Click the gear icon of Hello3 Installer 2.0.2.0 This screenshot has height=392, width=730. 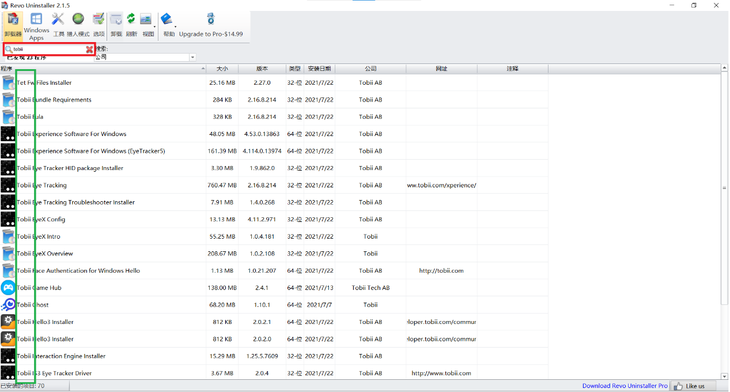pyautogui.click(x=8, y=339)
